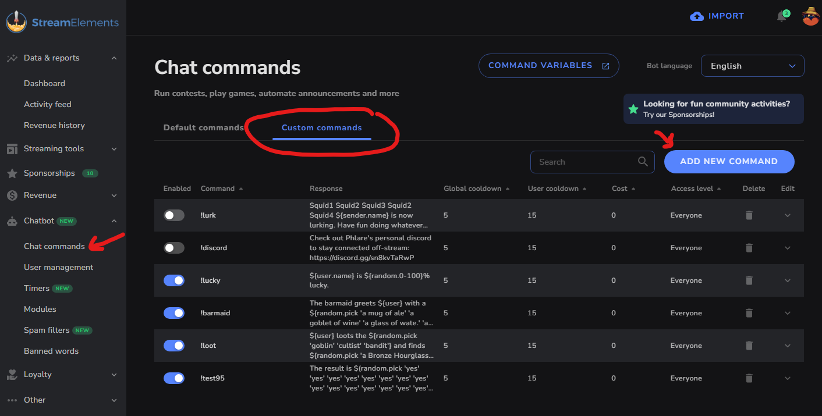This screenshot has height=416, width=822.
Task: Click the Add New Command button
Action: click(729, 162)
